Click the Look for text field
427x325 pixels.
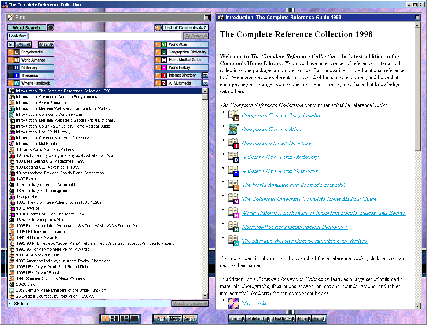[x=105, y=36]
